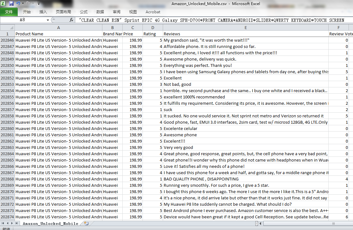The image size is (353, 230).
Task: Open the undo history dropdown arrow
Action: [23, 3]
